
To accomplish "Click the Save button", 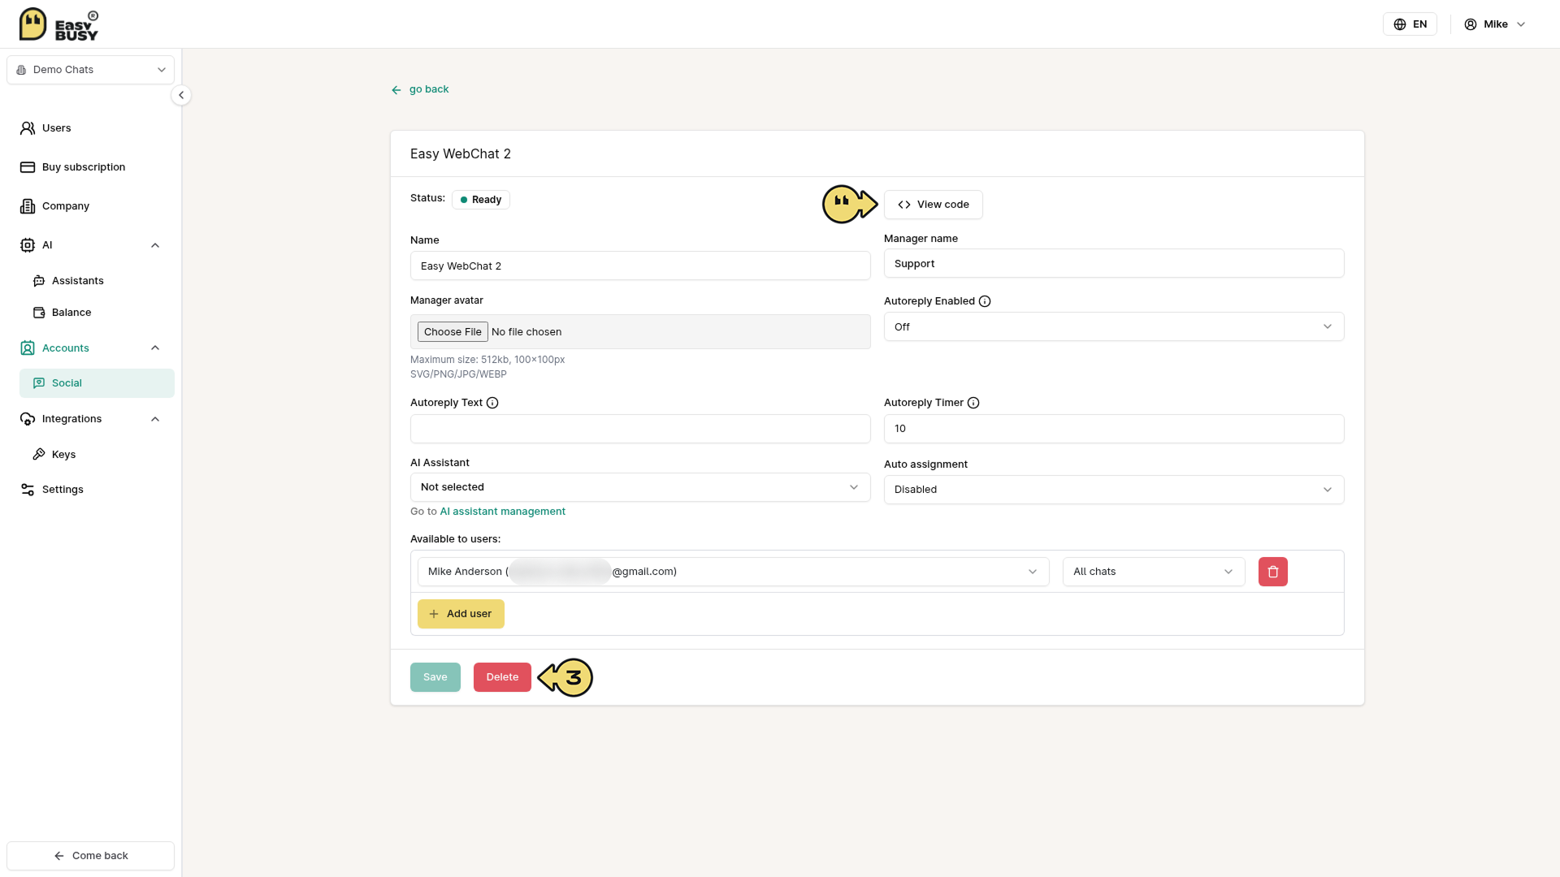I will click(x=435, y=677).
